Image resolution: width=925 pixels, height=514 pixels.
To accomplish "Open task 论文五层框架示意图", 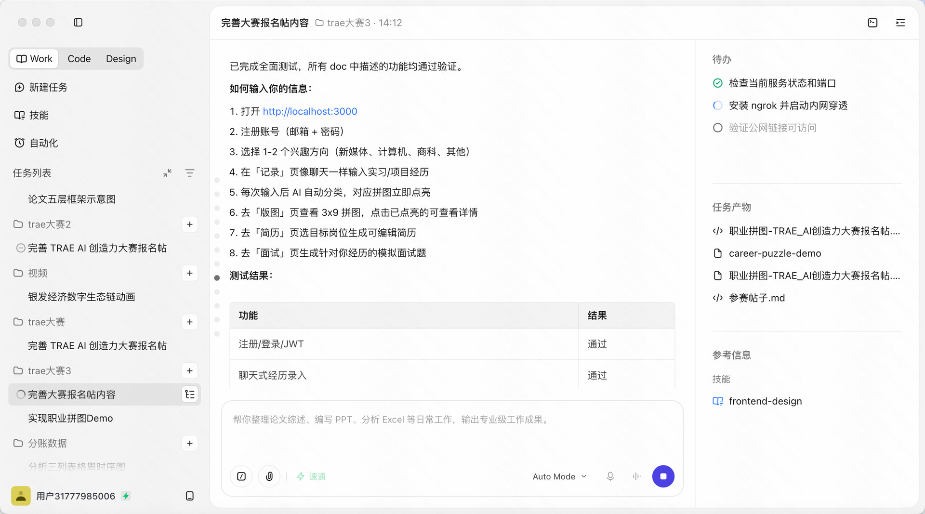I will [72, 199].
